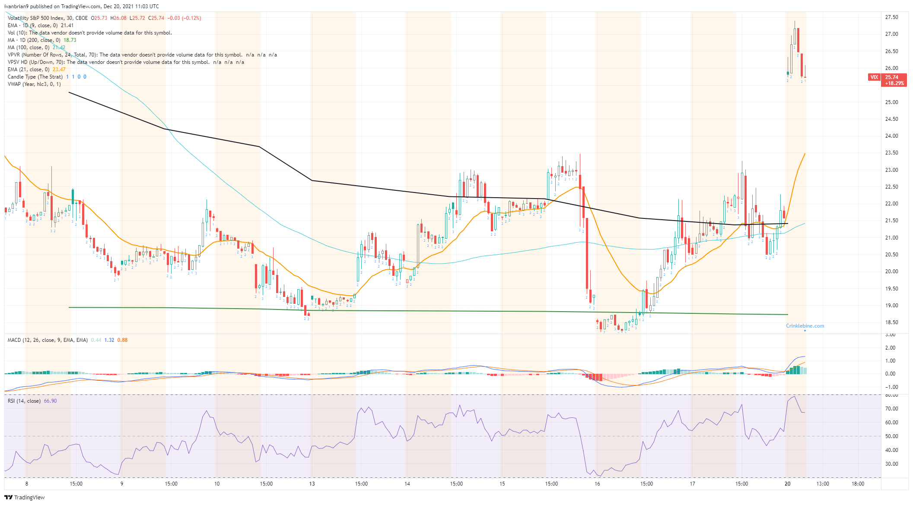Click the purple RSI value 66.90

50,401
